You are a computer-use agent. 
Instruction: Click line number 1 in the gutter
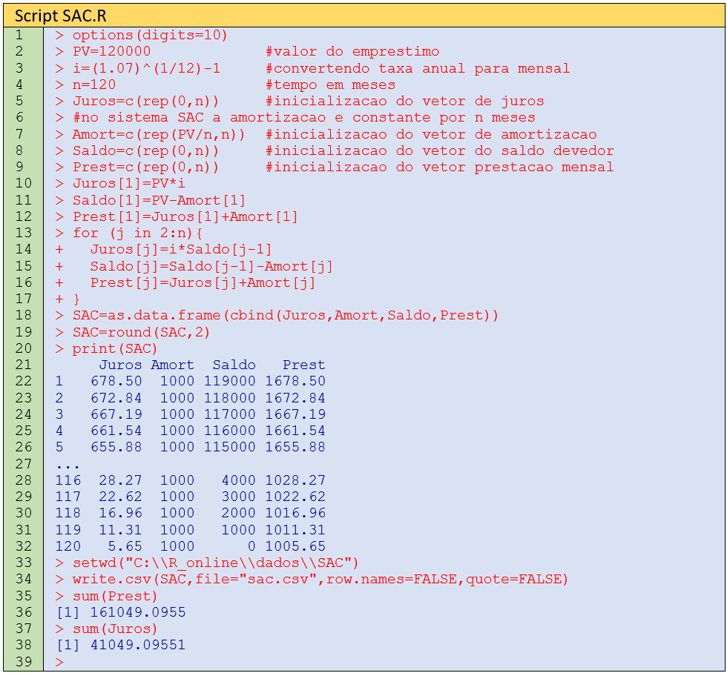coord(19,35)
